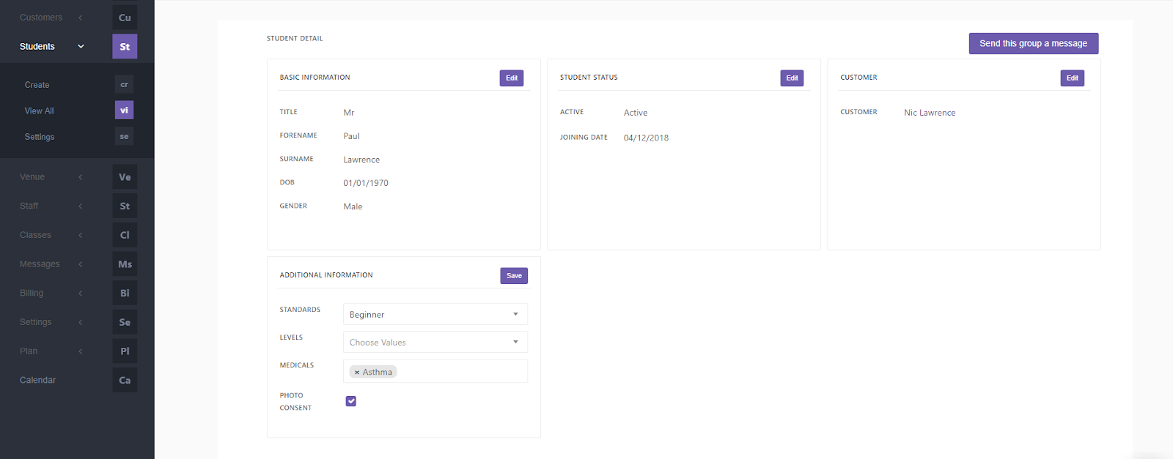
Task: Expand the Venue menu chevron
Action: [x=81, y=177]
